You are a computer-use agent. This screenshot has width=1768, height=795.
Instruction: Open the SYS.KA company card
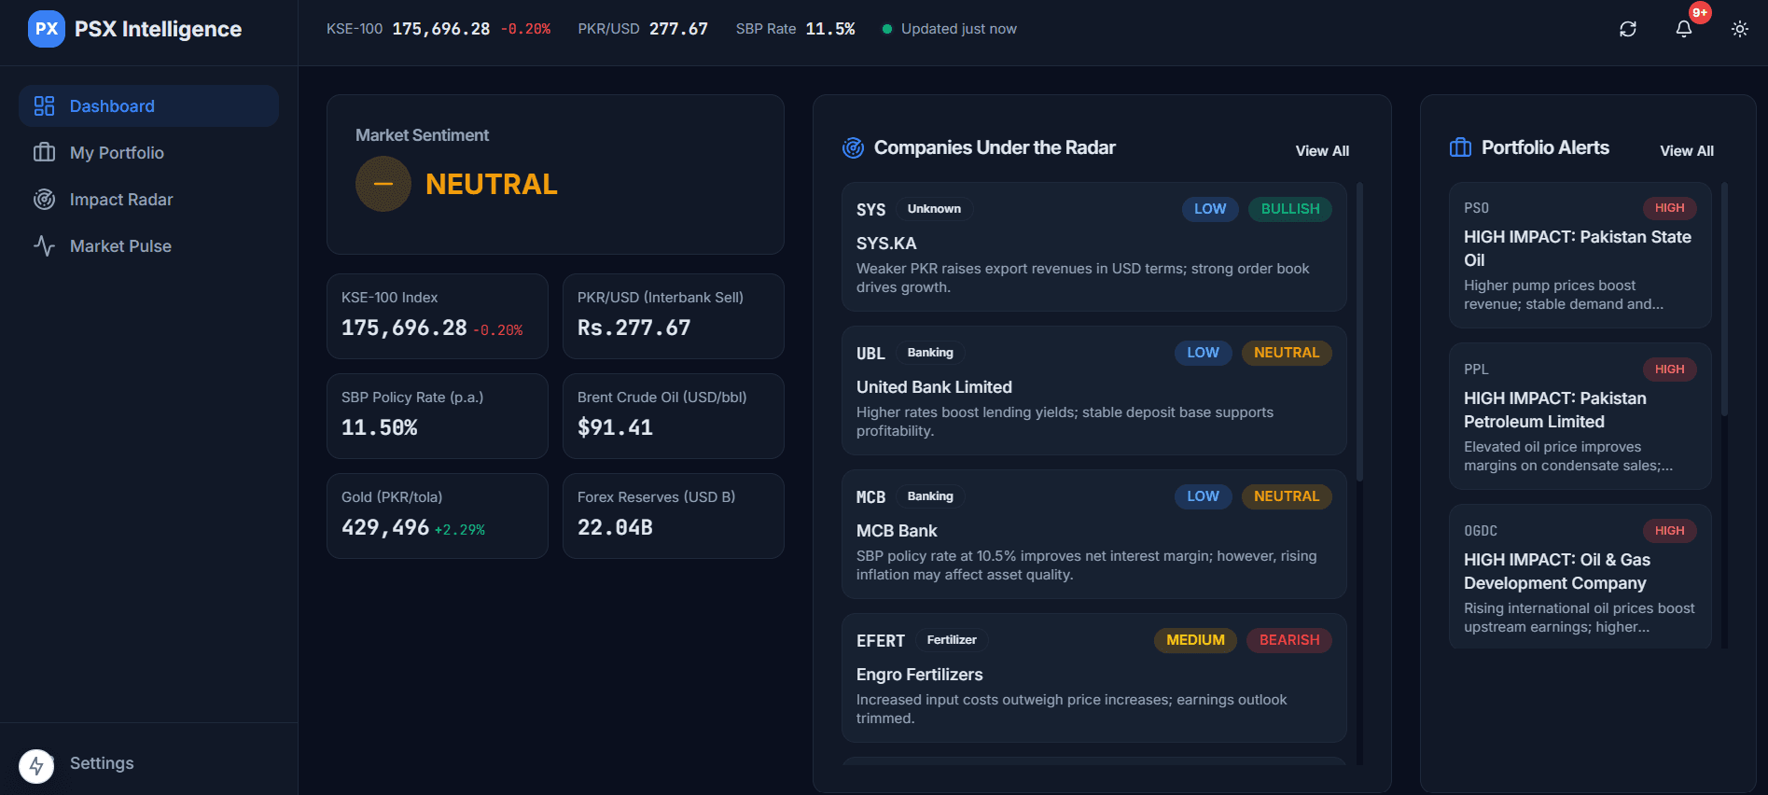point(1093,247)
